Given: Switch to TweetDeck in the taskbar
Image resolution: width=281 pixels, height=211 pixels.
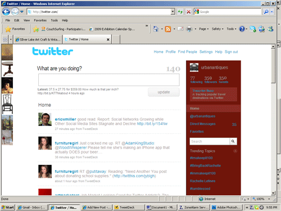Looking at the screenshot, I should pos(129,207).
